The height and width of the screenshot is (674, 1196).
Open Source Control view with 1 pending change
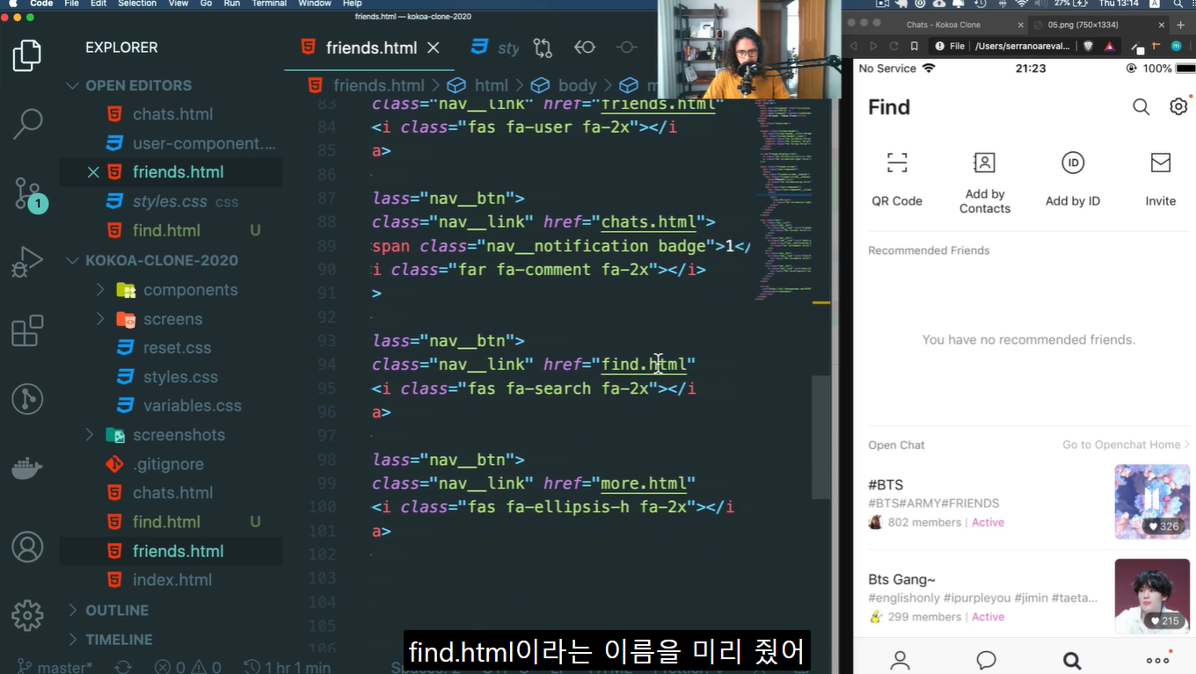click(28, 193)
